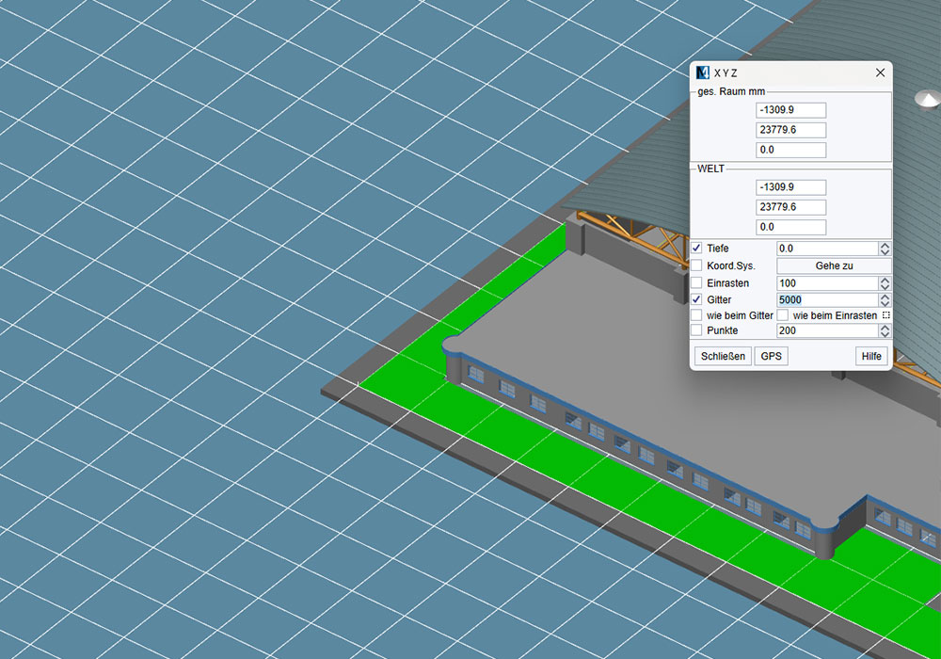Click the WELT group label

710,169
